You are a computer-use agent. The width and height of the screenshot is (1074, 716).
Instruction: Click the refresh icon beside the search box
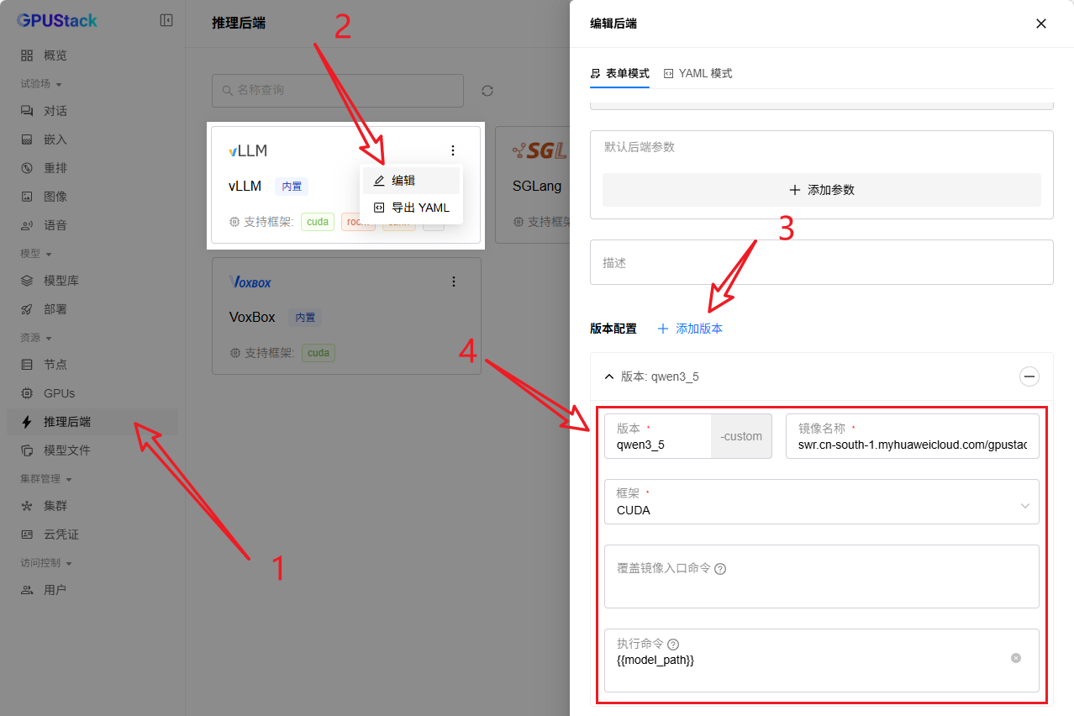click(487, 91)
